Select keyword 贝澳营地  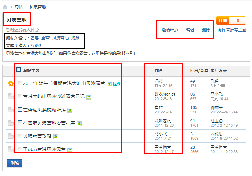60,38
